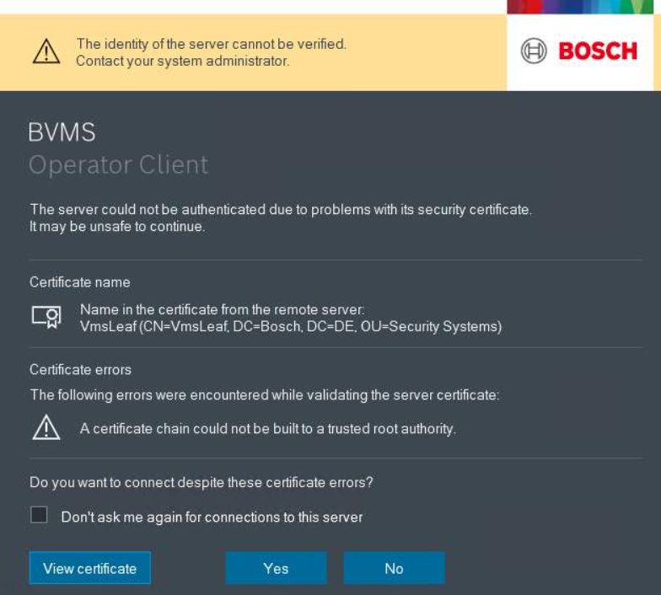The height and width of the screenshot is (595, 661).
Task: Enable the "Don't ask me again" checkbox
Action: click(x=39, y=515)
